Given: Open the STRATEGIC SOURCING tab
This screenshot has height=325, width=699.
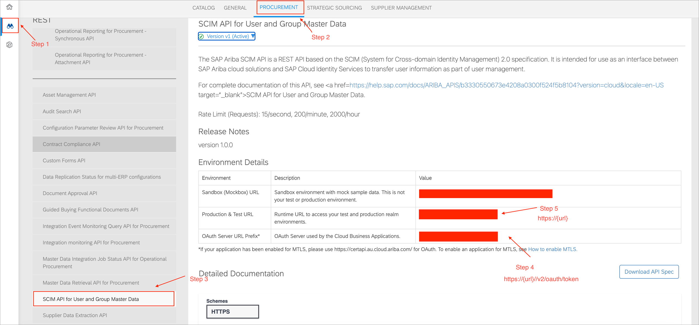Looking at the screenshot, I should pyautogui.click(x=334, y=8).
